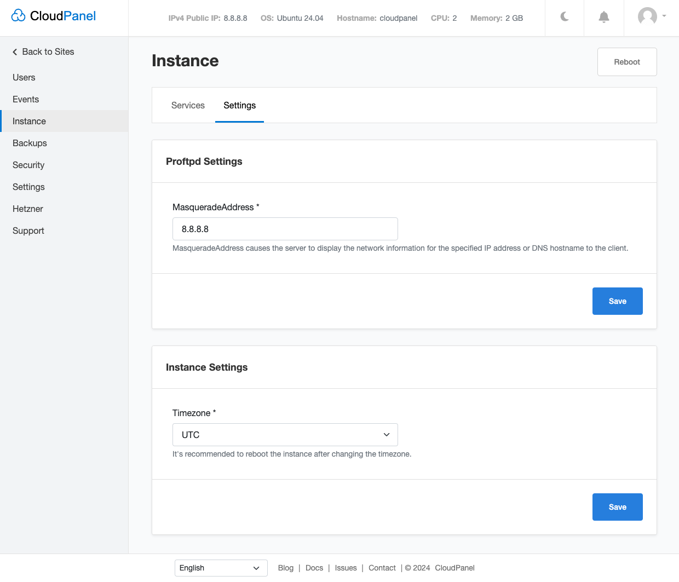The image size is (679, 582).
Task: Open Hetzner in the sidebar
Action: point(28,209)
